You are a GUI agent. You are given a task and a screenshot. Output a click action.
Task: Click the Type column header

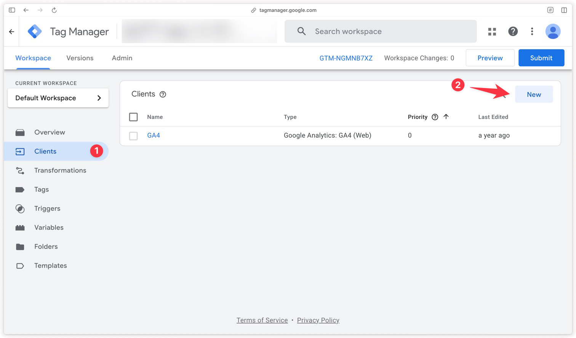pos(290,117)
